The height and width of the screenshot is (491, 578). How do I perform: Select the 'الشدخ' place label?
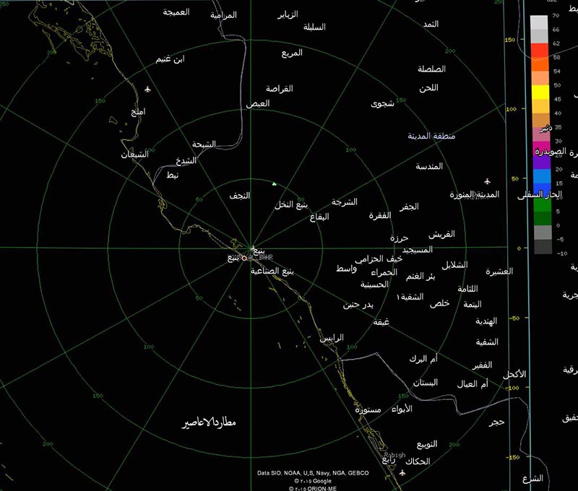click(186, 161)
